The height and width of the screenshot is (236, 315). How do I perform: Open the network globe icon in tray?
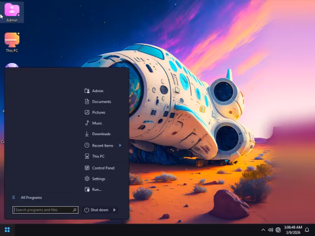278,230
